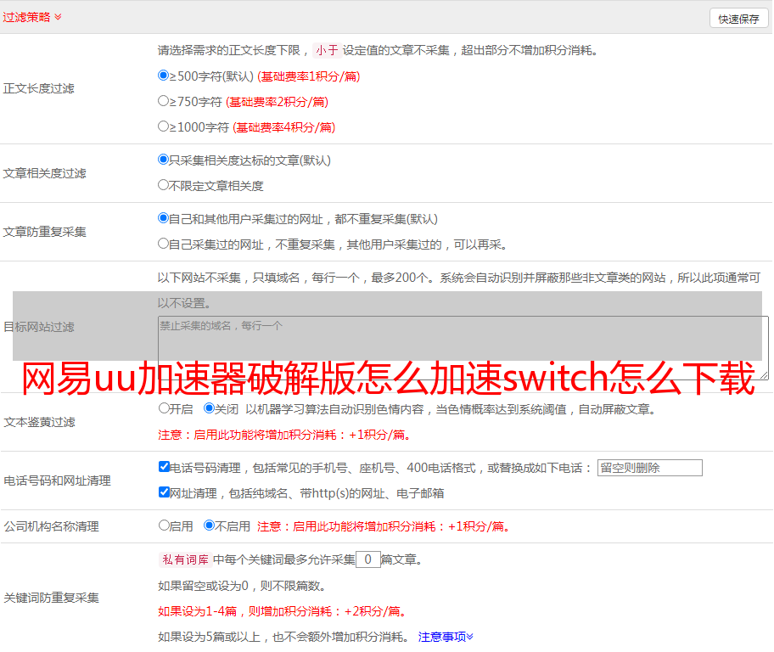The image size is (774, 652).
Task: Select 不启用 for 公司机构名称清理
Action: [x=209, y=526]
